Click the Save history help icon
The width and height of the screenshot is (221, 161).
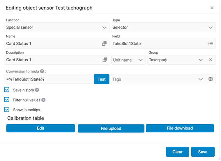tap(37, 90)
